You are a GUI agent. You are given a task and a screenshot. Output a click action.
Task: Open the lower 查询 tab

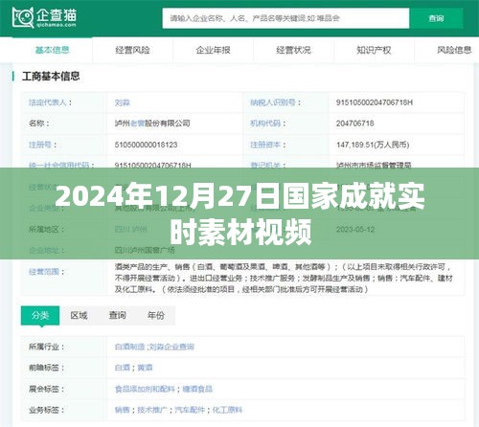(x=117, y=315)
